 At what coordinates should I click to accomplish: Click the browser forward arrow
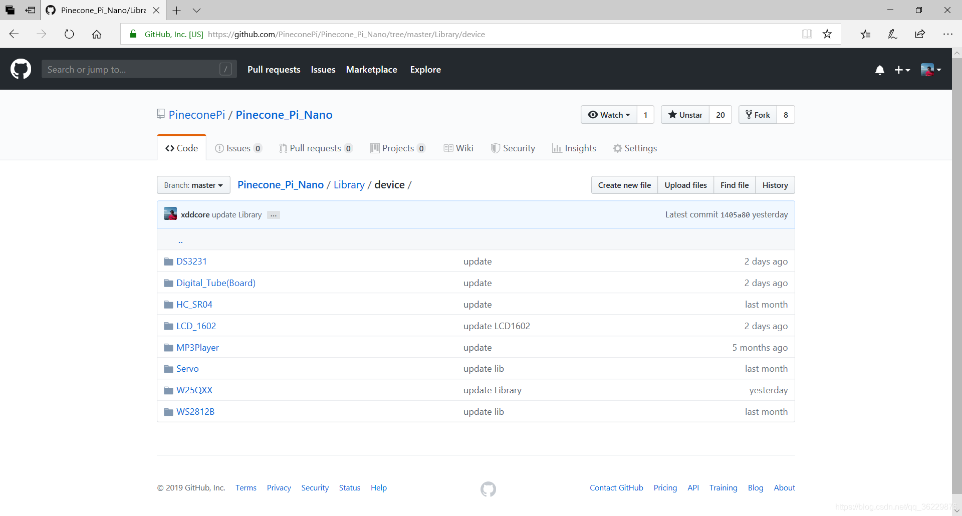pos(42,34)
